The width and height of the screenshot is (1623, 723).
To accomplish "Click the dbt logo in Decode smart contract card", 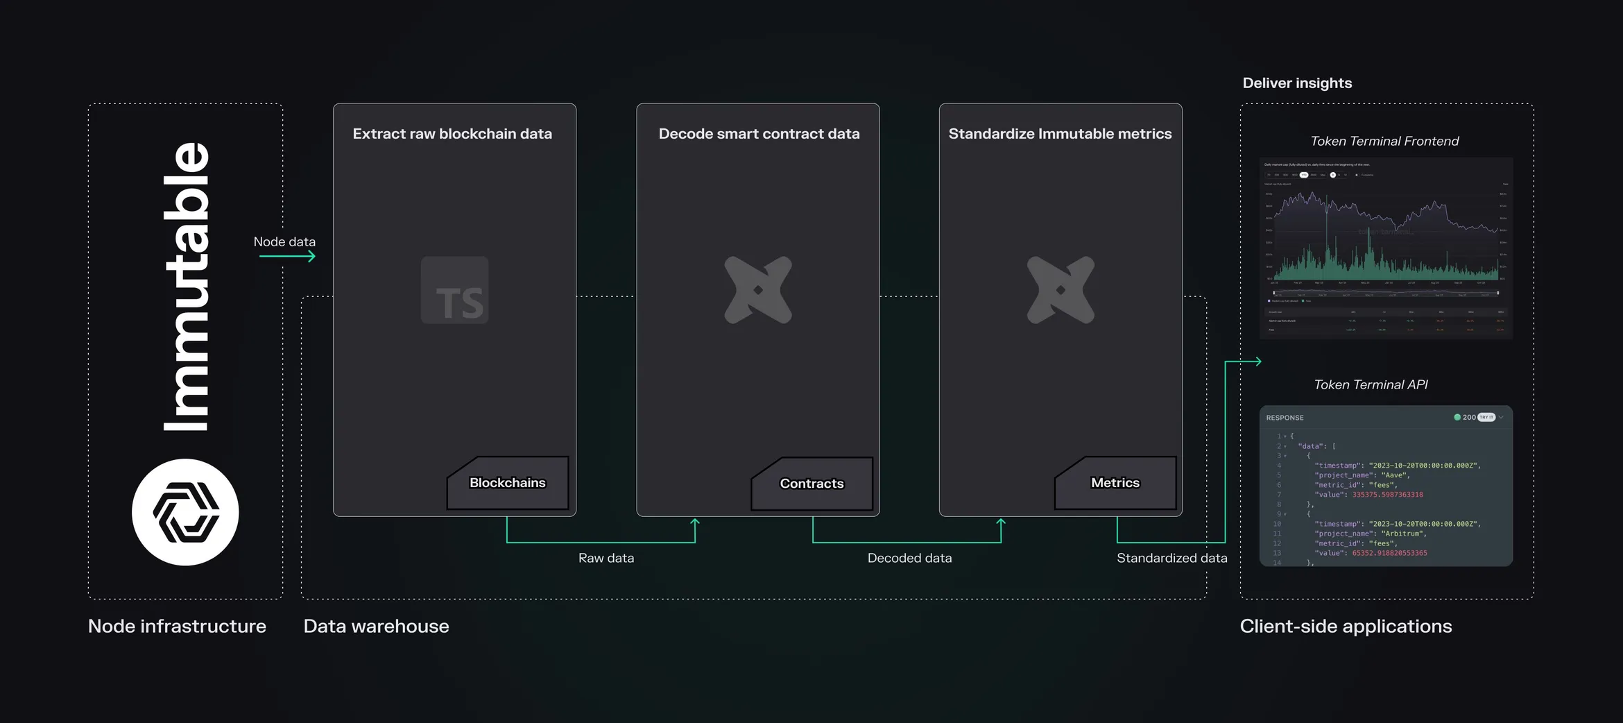I will click(758, 290).
